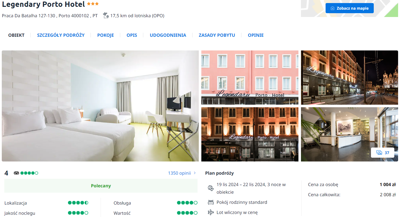Click the 17,5 km od lotniska text
The image size is (409, 217).
[137, 16]
